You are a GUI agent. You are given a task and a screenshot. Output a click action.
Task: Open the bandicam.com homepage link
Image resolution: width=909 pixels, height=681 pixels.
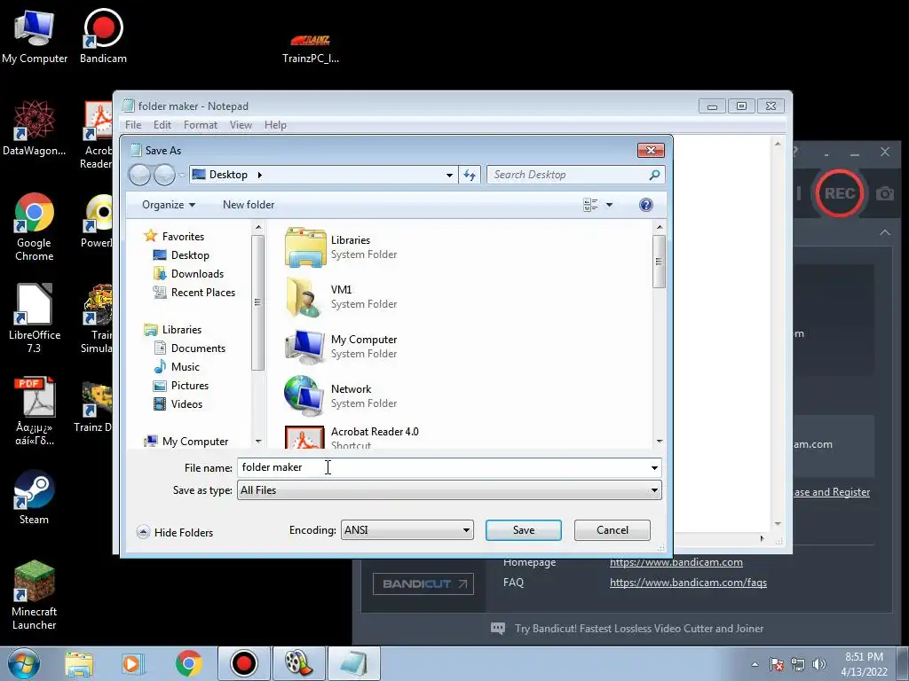click(x=676, y=561)
